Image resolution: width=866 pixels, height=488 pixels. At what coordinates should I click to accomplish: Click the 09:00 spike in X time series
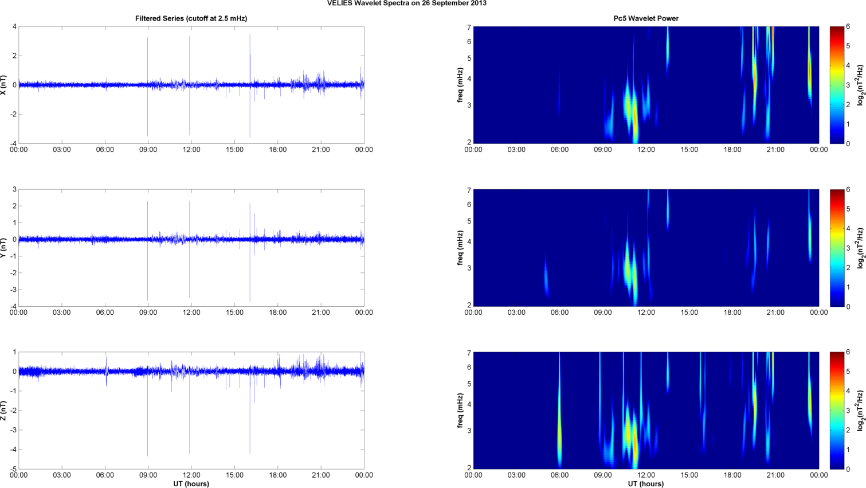(x=147, y=86)
